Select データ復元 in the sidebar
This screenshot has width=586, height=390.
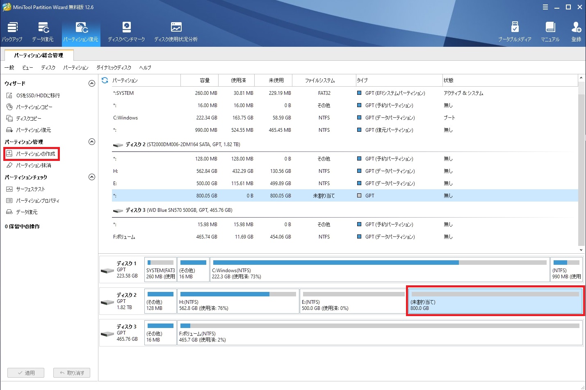pos(22,212)
